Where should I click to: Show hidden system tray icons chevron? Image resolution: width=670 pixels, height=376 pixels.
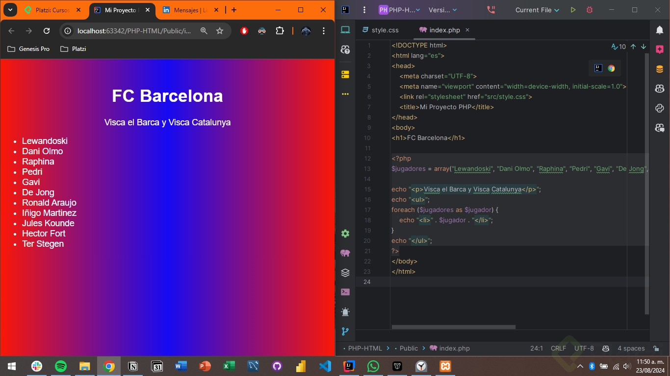[580, 366]
